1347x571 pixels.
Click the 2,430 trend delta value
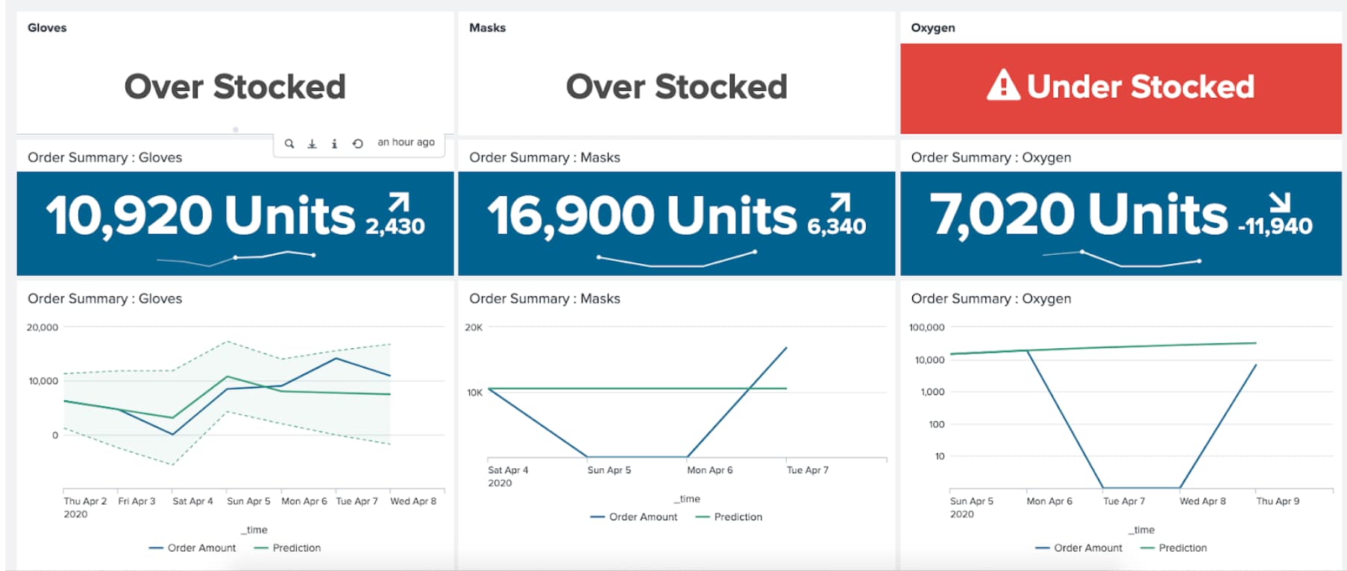395,226
